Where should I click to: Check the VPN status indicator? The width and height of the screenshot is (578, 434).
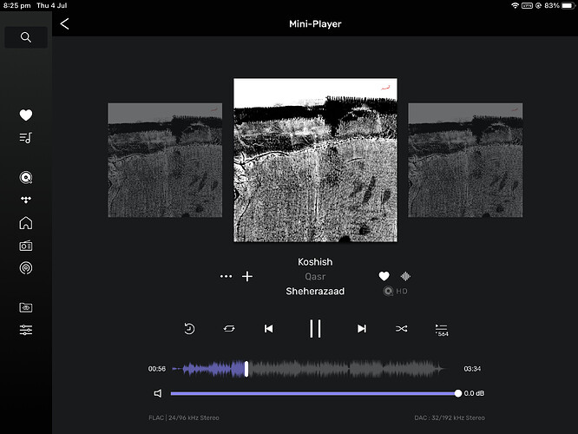pos(527,5)
